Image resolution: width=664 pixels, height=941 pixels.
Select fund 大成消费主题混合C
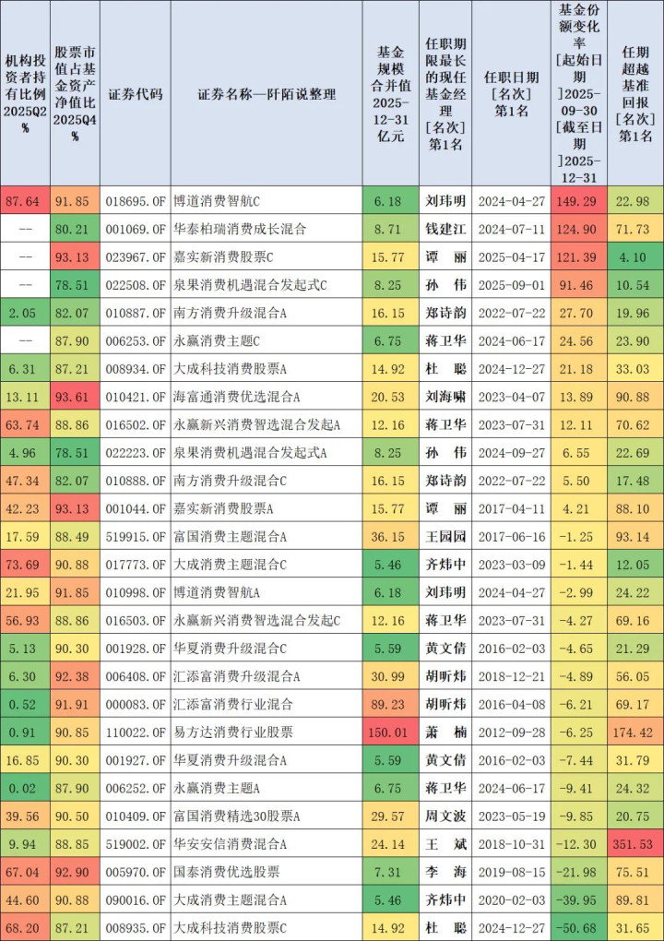[x=230, y=564]
